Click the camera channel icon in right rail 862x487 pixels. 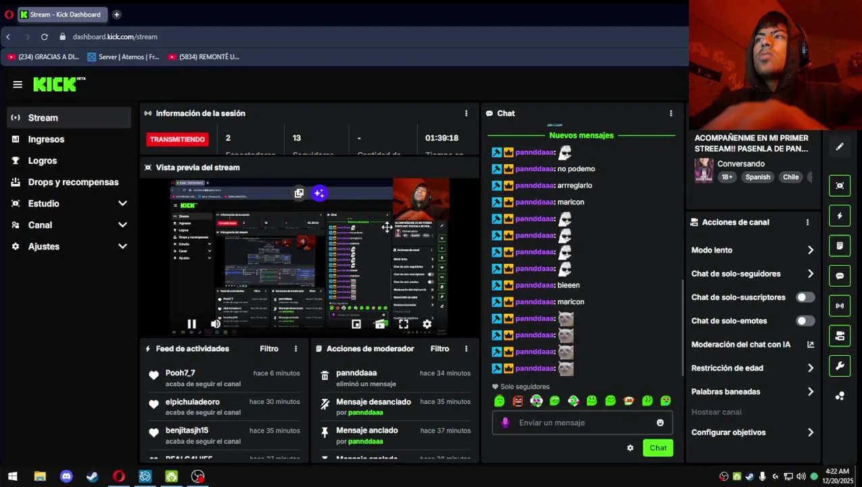coord(840,336)
